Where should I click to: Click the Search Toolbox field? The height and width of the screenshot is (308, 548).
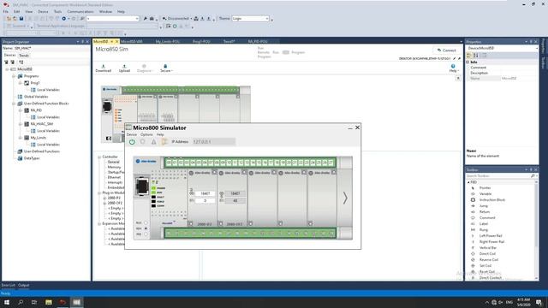pyautogui.click(x=498, y=175)
